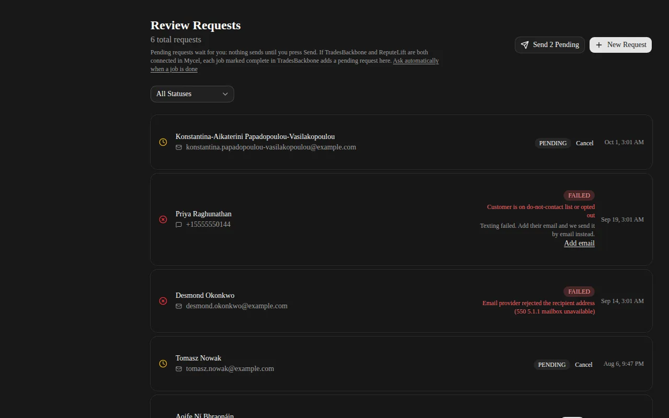Image resolution: width=669 pixels, height=418 pixels.
Task: Click the 'Email provider rejected the recipient address' error
Action: coord(538,307)
